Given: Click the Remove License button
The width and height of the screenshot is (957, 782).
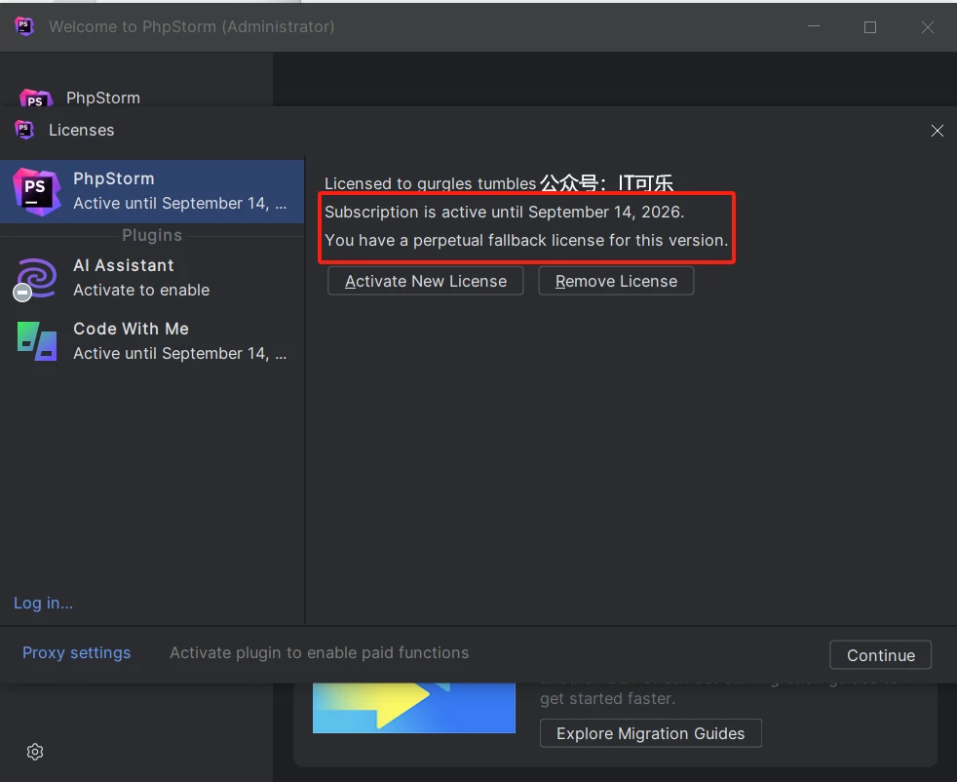Looking at the screenshot, I should tap(616, 281).
